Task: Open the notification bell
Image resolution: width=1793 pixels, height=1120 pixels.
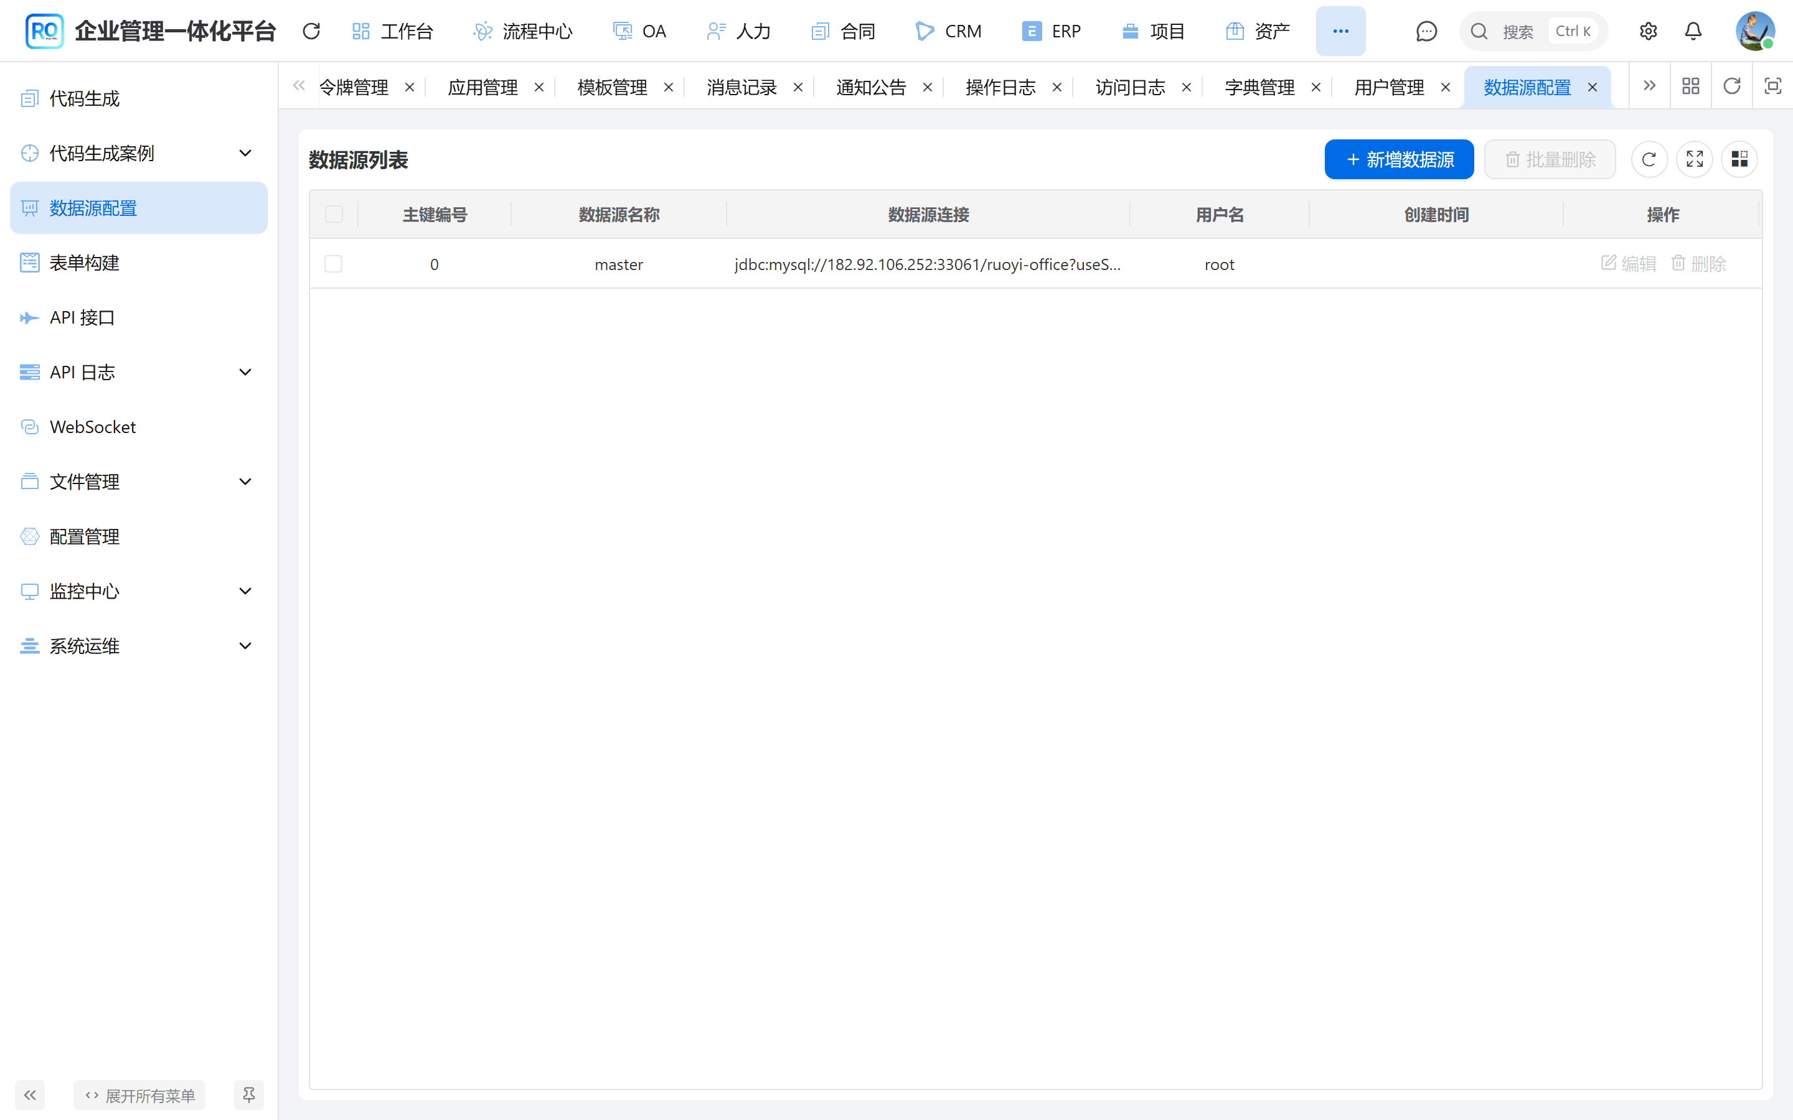Action: coord(1693,31)
